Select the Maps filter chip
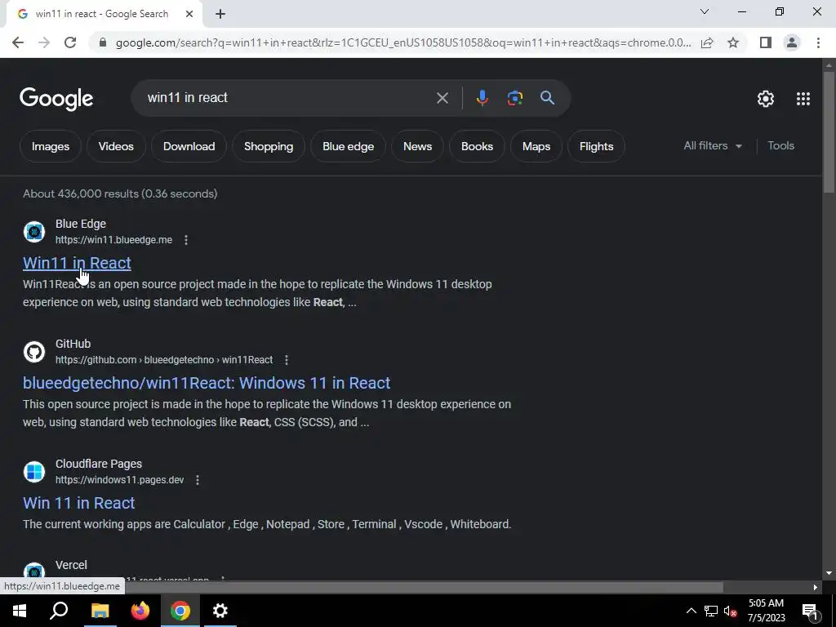Image resolution: width=836 pixels, height=627 pixels. 536,146
